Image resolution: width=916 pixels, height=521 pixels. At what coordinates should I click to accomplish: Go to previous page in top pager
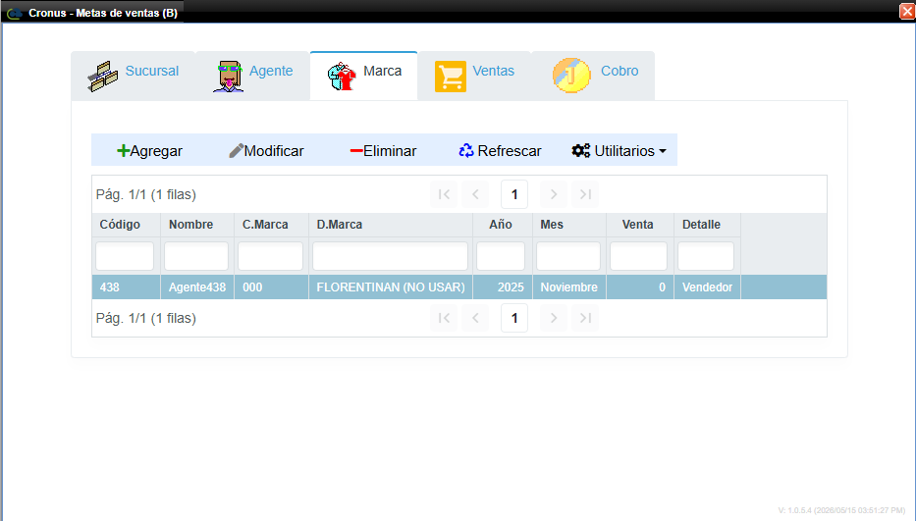click(x=475, y=194)
